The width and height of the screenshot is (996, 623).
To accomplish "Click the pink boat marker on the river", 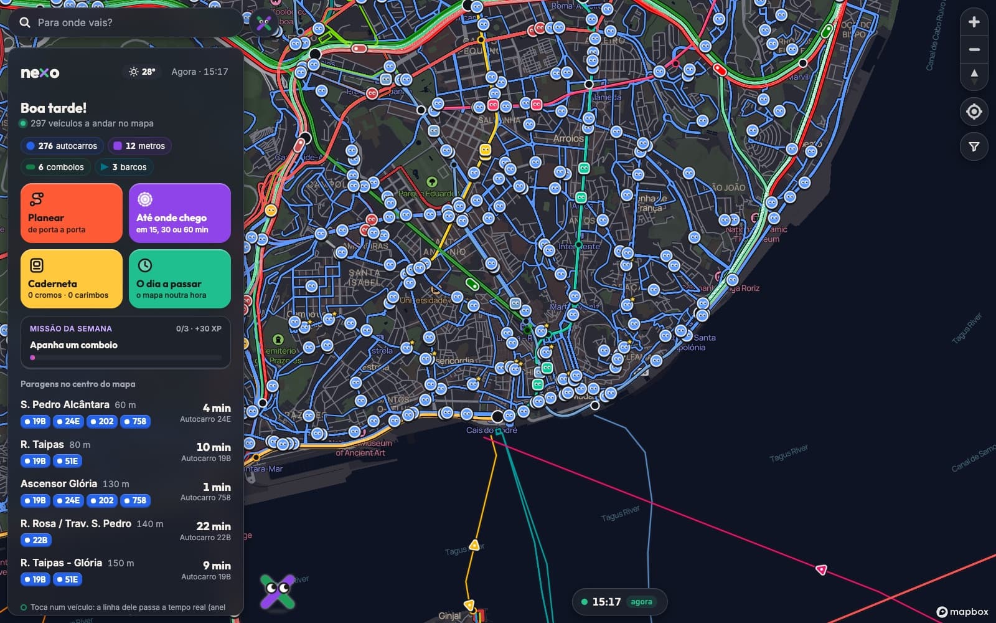I will (822, 569).
